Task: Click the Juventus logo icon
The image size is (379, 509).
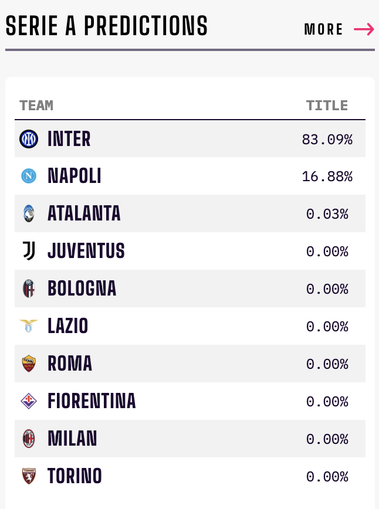Action: point(29,251)
